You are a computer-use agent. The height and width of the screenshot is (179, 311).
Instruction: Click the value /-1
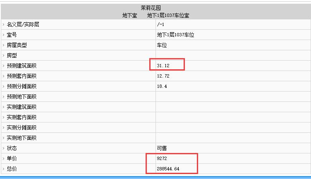160,24
